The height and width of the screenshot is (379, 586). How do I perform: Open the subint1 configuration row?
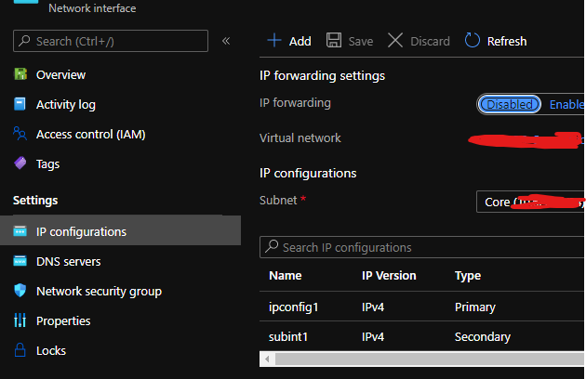421,336
